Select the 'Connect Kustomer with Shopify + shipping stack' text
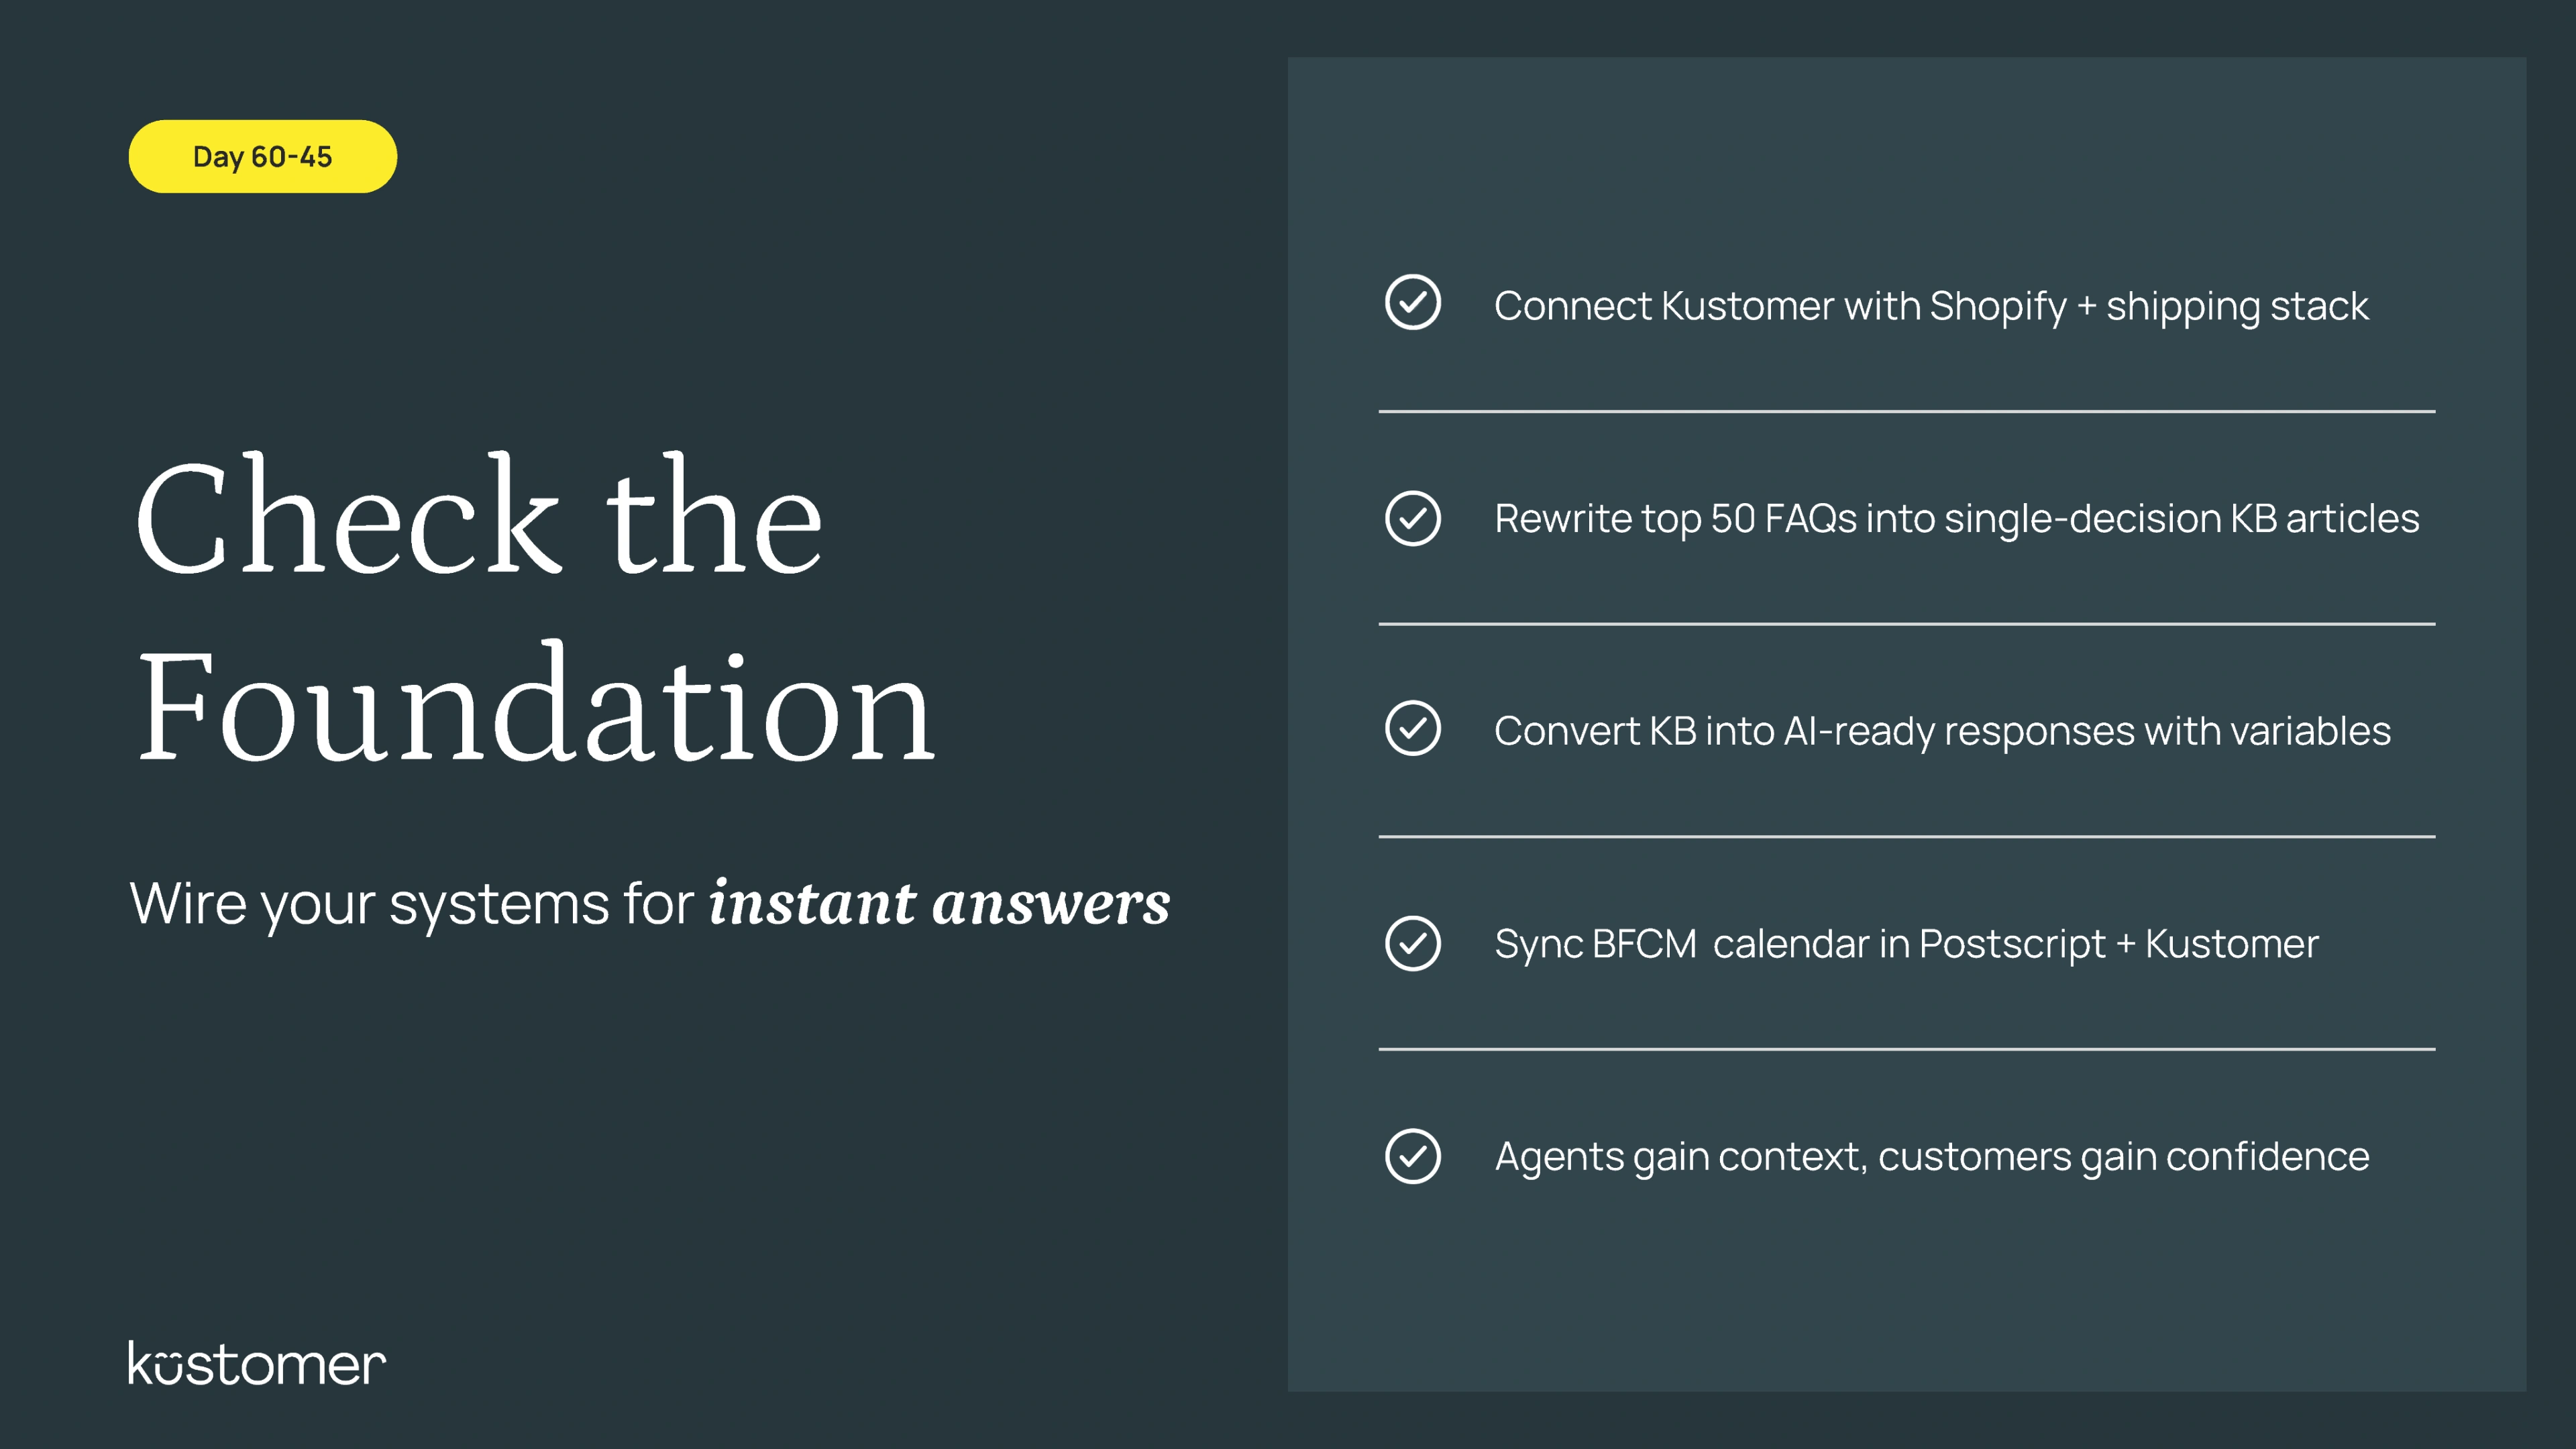 tap(1930, 306)
